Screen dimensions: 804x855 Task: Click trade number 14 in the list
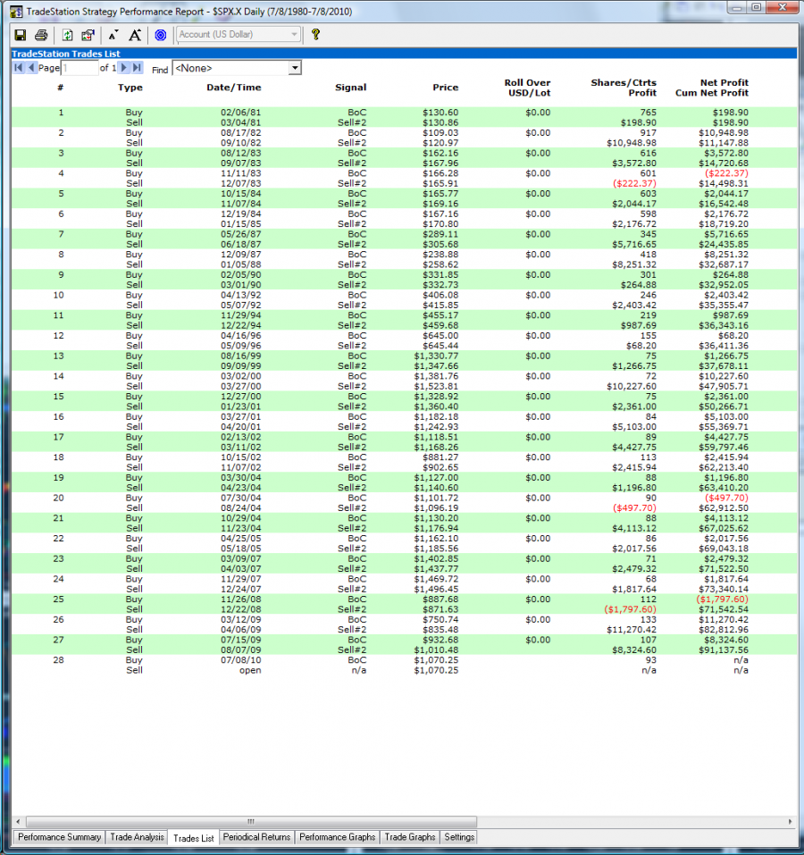(x=58, y=376)
